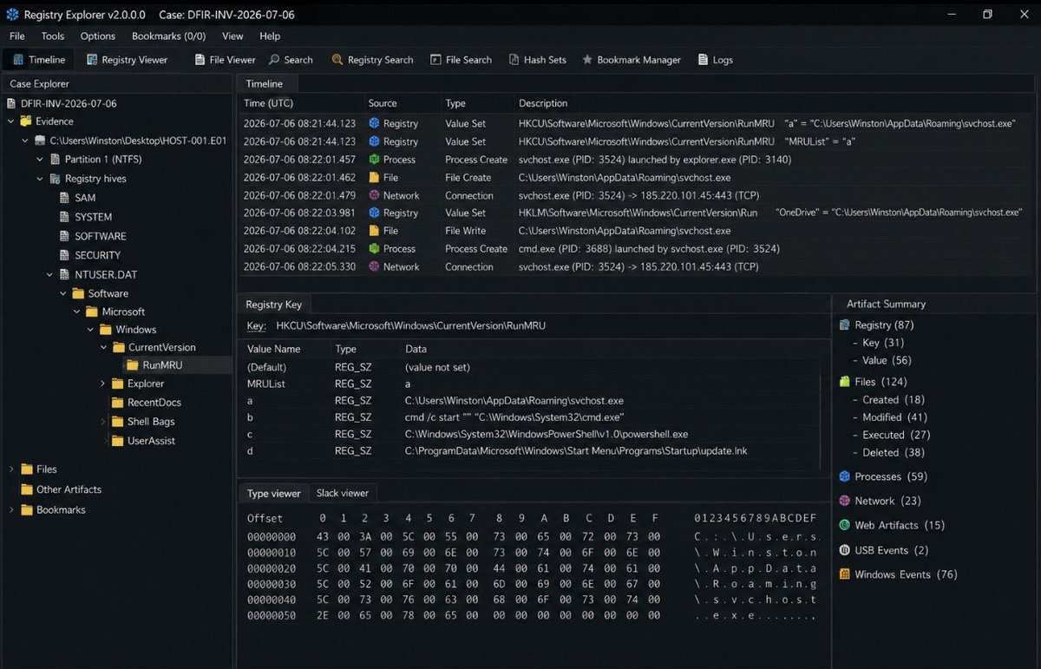Click the SECURITY hive icon
The image size is (1041, 669).
tap(65, 255)
